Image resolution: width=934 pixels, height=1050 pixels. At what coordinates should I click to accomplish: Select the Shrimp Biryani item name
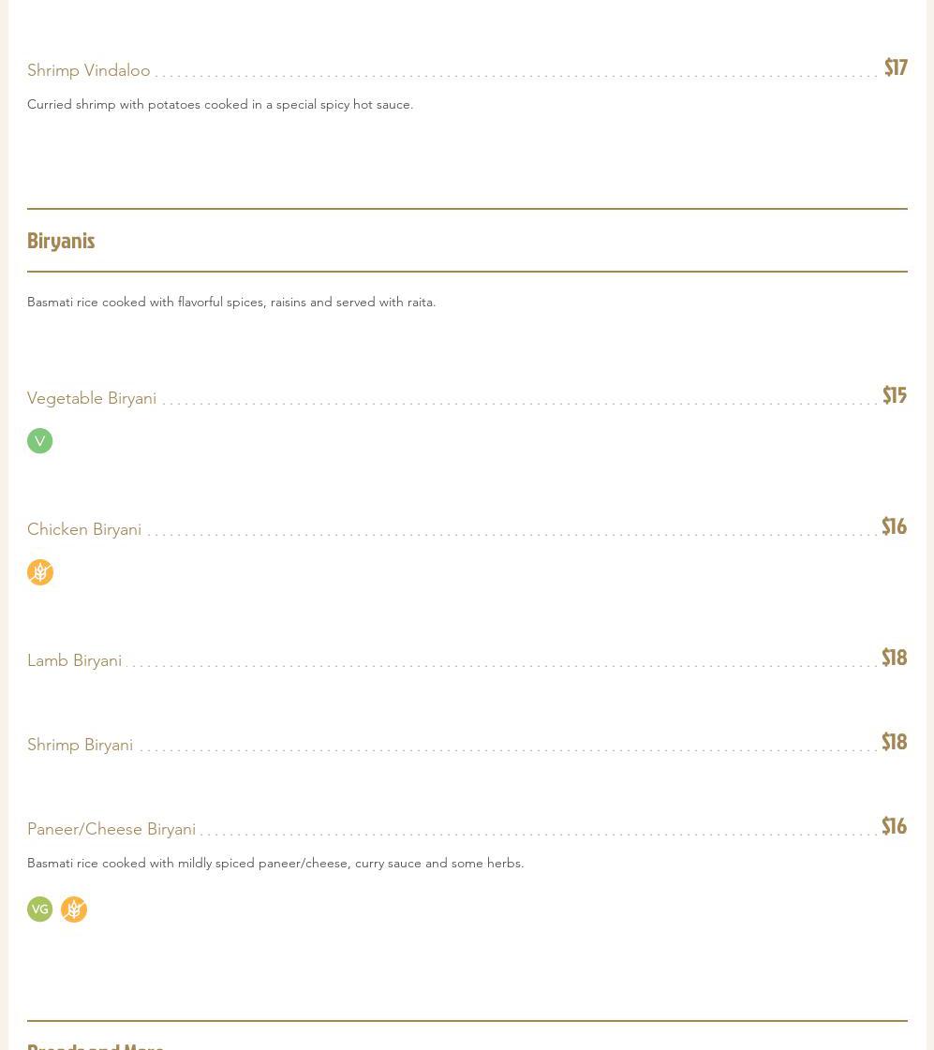[x=81, y=746]
